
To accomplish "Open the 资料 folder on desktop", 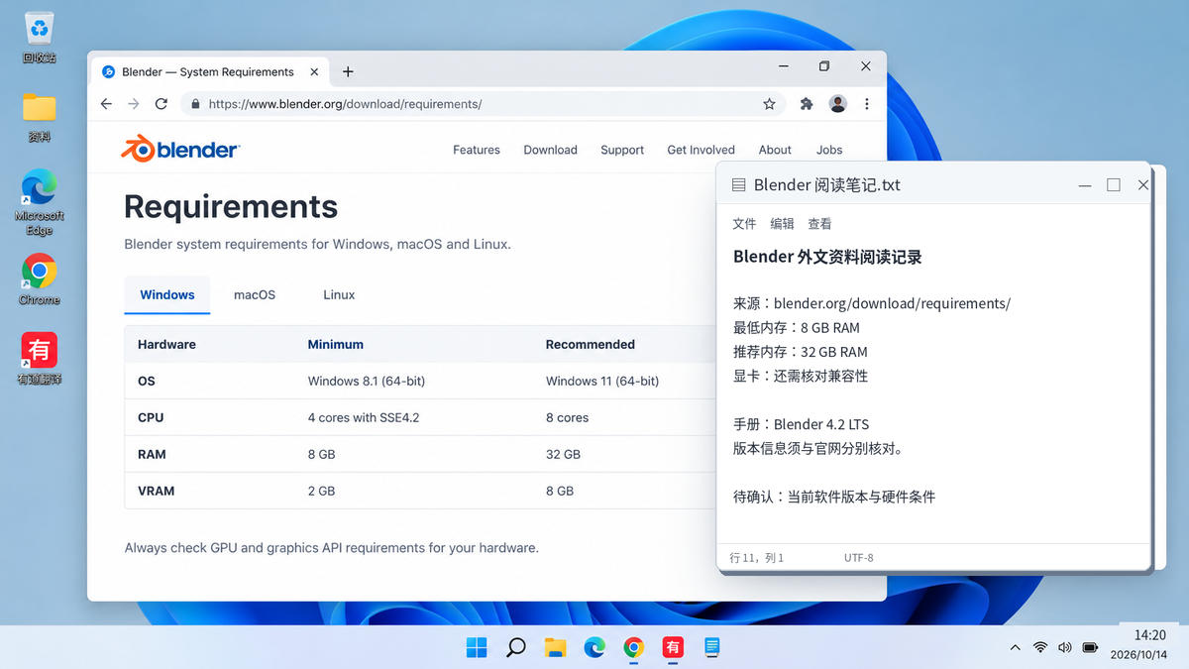I will (40, 116).
